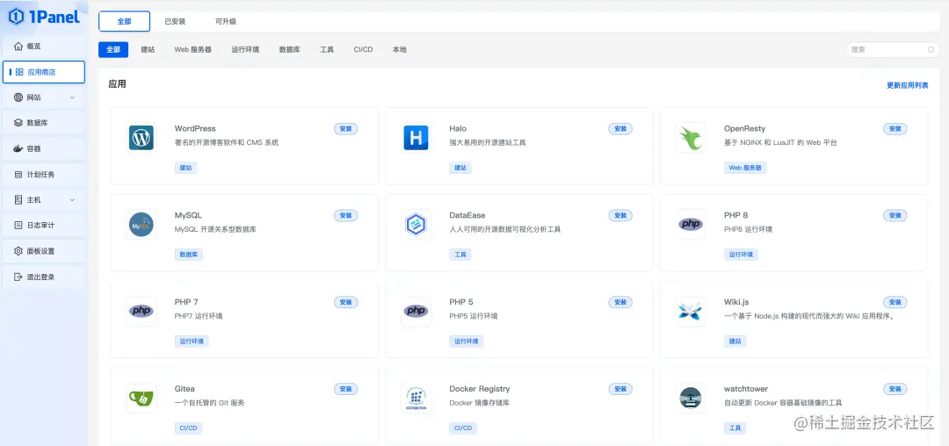Click the 建站 tag on WordPress card
The height and width of the screenshot is (446, 949).
pos(185,168)
